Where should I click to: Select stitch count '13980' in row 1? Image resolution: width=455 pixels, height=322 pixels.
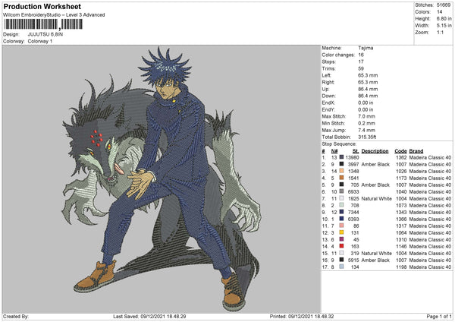tap(353, 157)
